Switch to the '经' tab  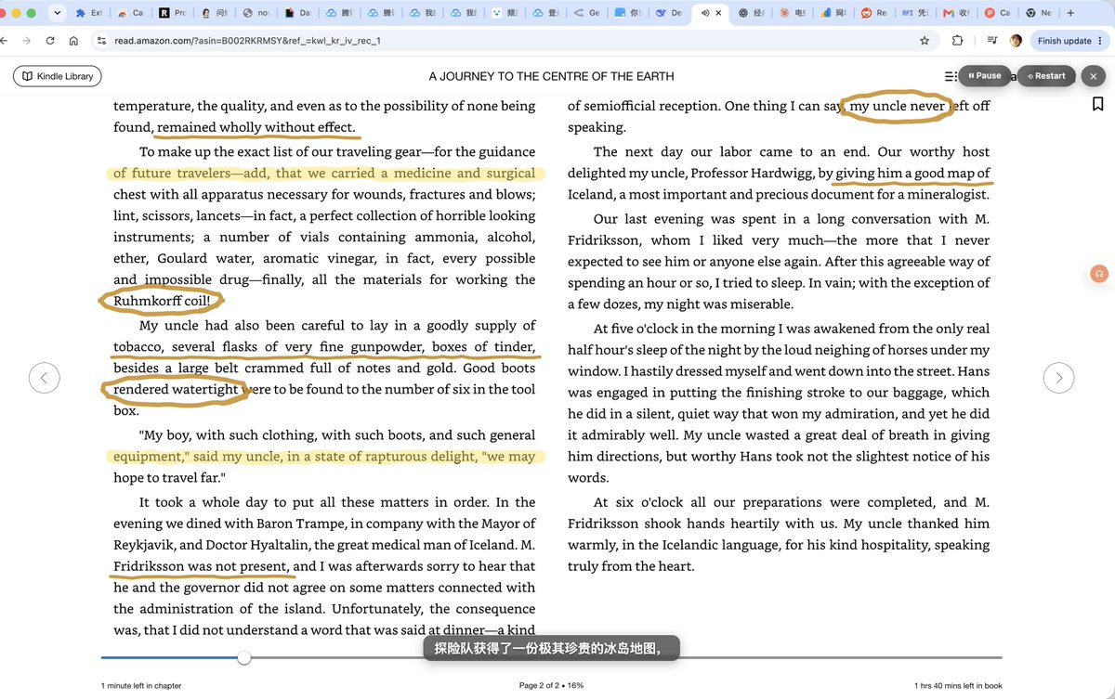[x=751, y=13]
